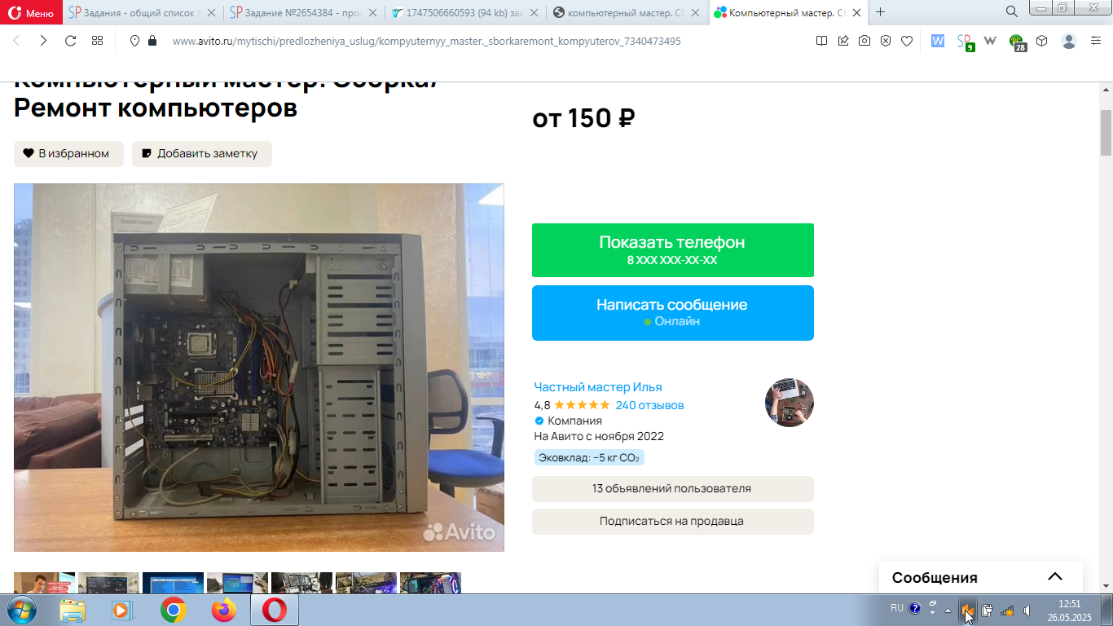Screen dimensions: 1113x626
Task: Take a page snapshot with camera icon
Action: tap(864, 41)
